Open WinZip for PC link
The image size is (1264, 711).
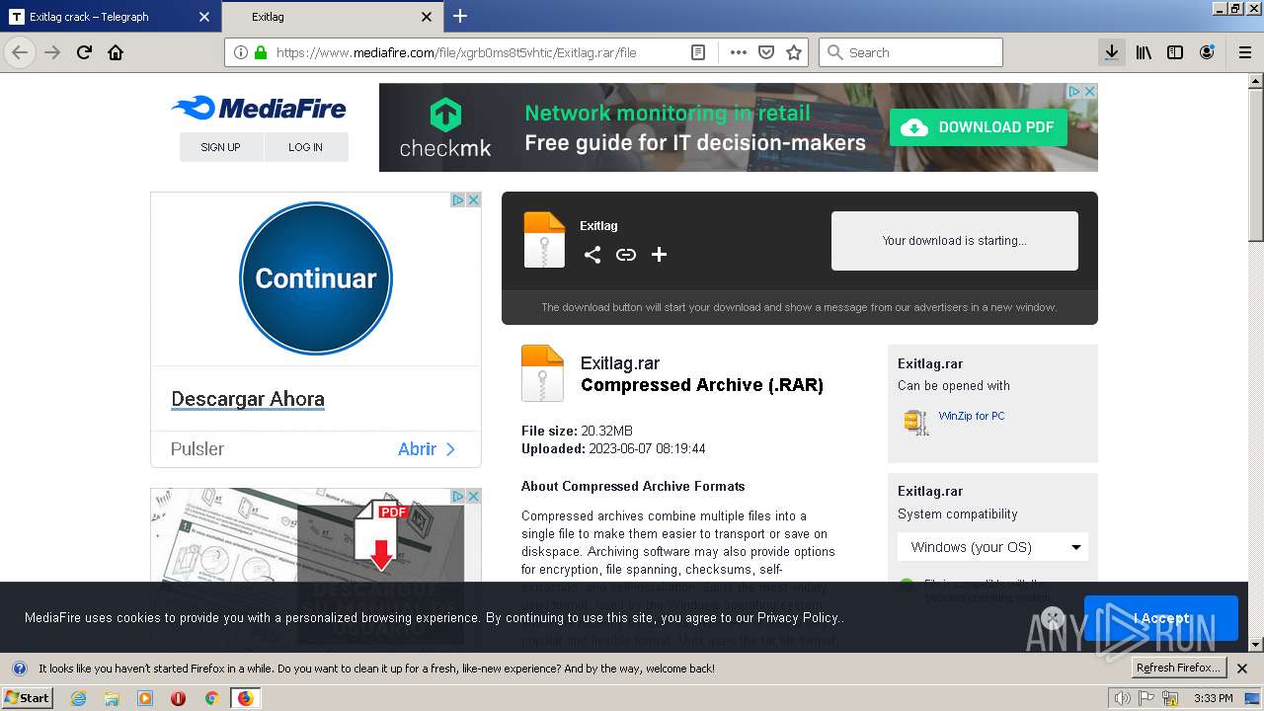972,416
